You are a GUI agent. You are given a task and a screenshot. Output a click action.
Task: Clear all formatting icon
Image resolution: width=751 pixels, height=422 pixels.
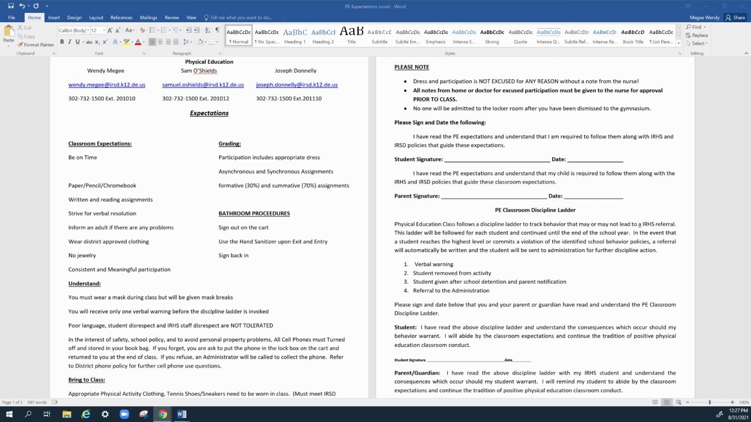(x=143, y=30)
